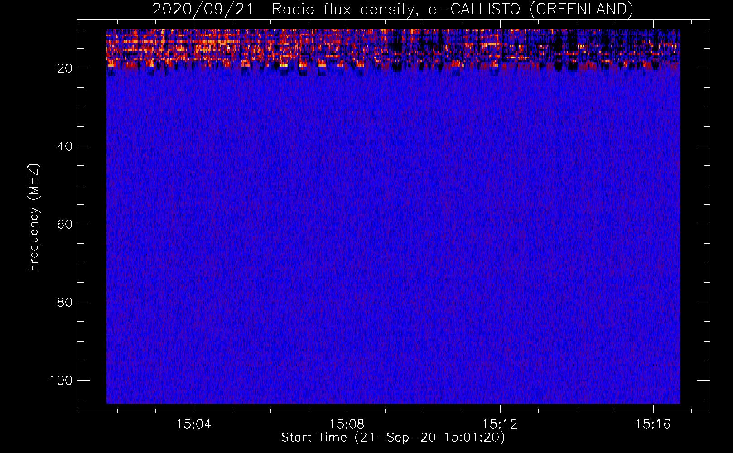Screen dimensions: 733x453
Task: Click the 15:12 time tick label
Action: click(x=500, y=424)
